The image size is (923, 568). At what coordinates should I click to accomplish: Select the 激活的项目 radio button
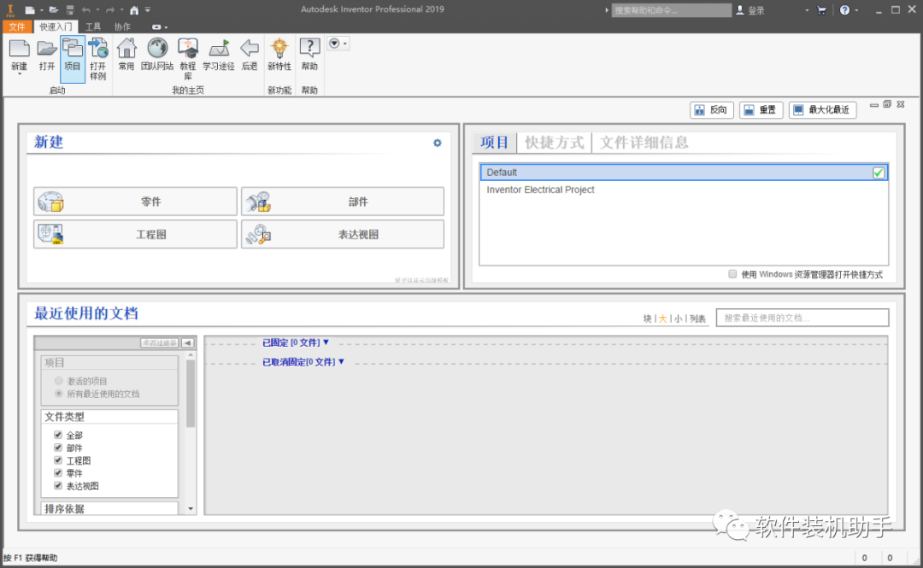click(58, 381)
